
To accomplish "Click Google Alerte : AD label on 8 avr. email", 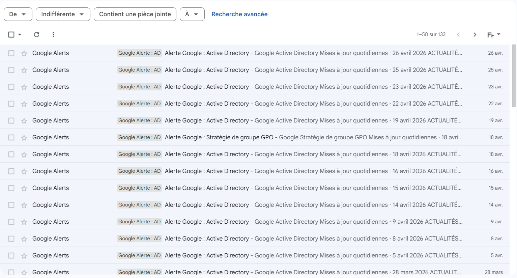I will (139, 239).
